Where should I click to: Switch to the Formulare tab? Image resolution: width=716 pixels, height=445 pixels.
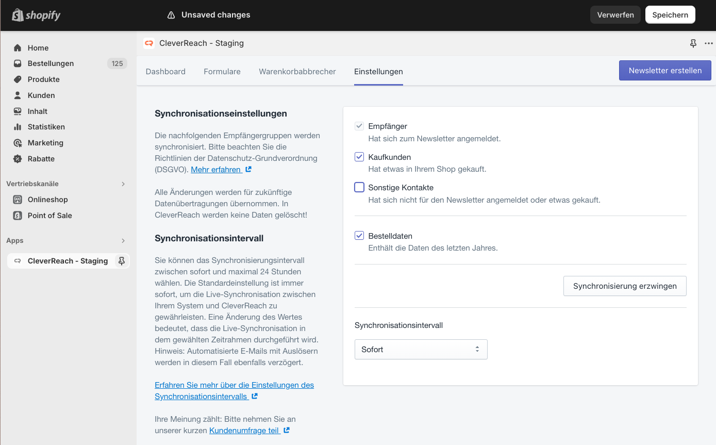(x=222, y=72)
